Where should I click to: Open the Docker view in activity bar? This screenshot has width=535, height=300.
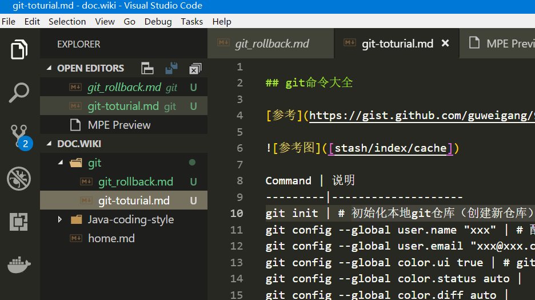pos(19,265)
